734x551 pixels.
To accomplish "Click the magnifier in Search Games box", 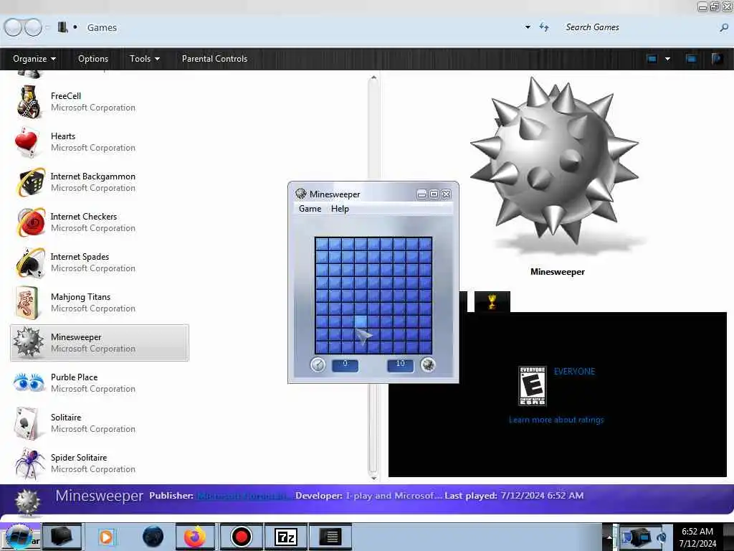I will 724,28.
